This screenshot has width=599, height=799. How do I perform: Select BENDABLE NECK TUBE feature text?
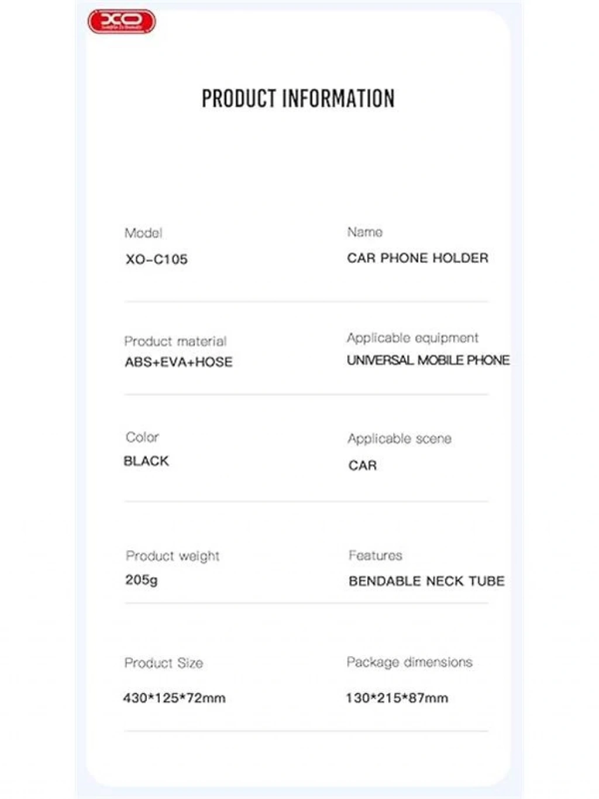click(x=426, y=581)
